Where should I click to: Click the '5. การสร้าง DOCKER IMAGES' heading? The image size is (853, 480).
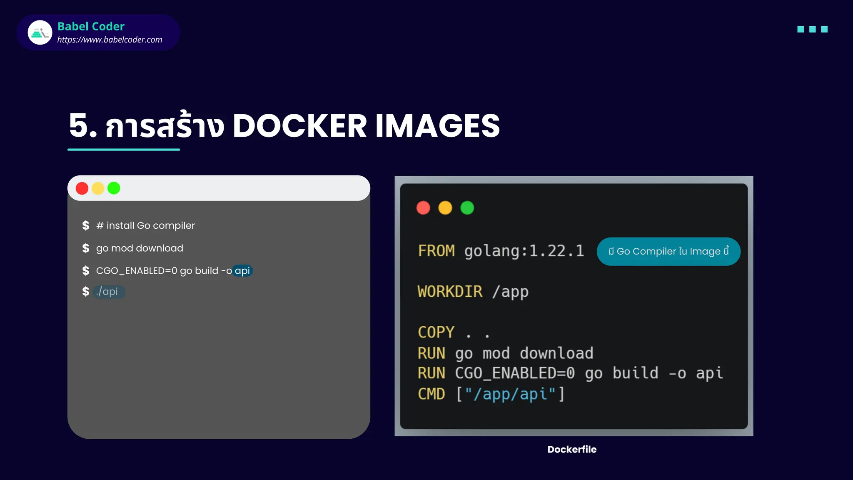pos(284,125)
